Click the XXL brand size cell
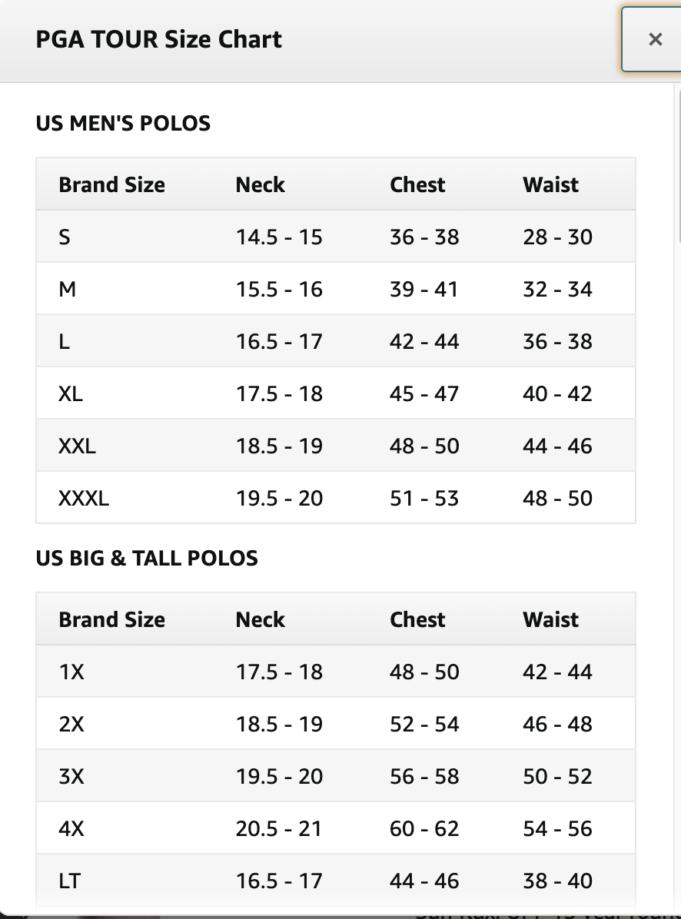This screenshot has height=919, width=681. [x=77, y=446]
